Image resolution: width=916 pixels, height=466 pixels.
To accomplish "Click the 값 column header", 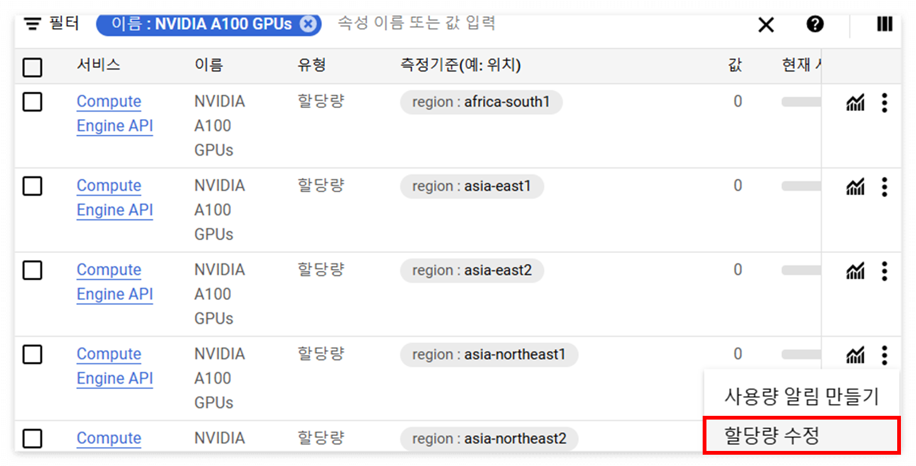I will point(735,65).
